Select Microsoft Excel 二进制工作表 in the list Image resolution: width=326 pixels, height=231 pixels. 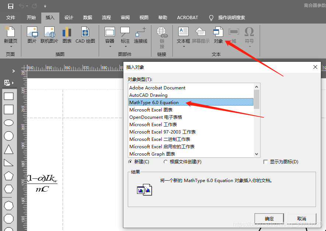(x=191, y=139)
